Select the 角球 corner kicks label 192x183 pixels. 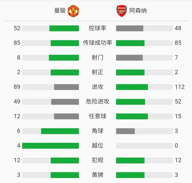click(97, 131)
